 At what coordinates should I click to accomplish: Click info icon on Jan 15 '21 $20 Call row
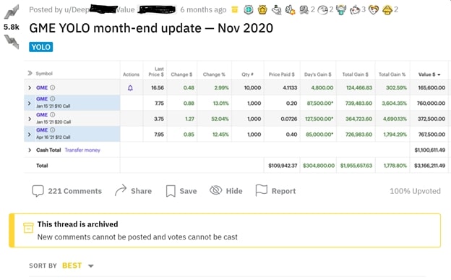pyautogui.click(x=52, y=114)
